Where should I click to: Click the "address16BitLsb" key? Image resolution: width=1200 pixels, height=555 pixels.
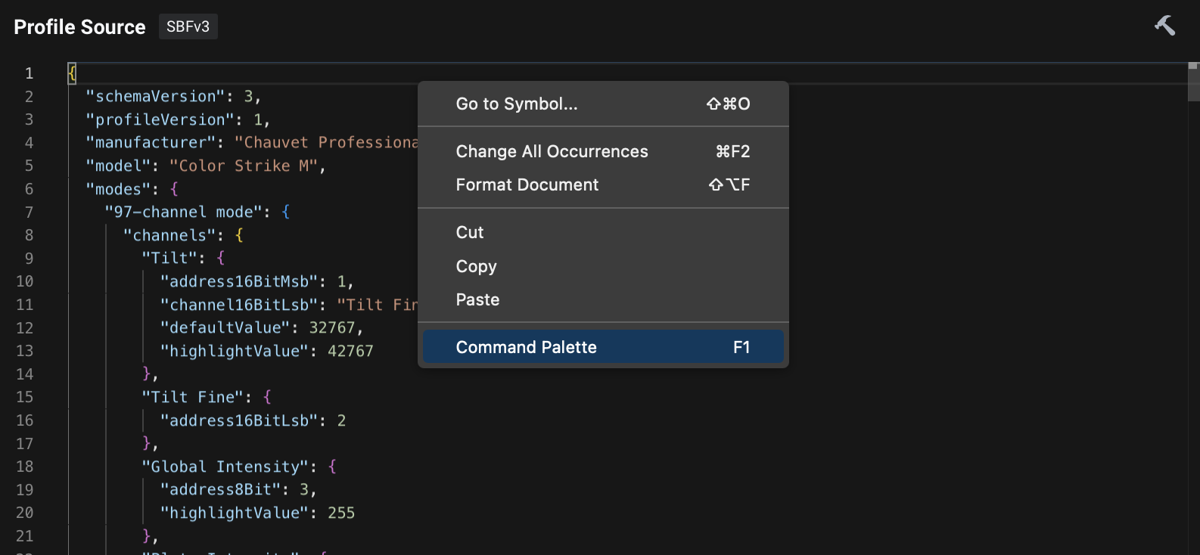(x=239, y=420)
